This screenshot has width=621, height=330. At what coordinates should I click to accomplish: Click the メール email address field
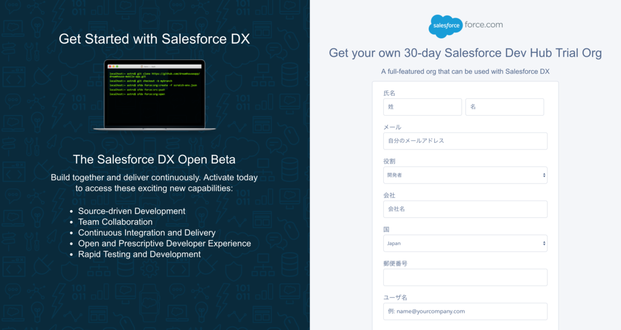click(465, 141)
